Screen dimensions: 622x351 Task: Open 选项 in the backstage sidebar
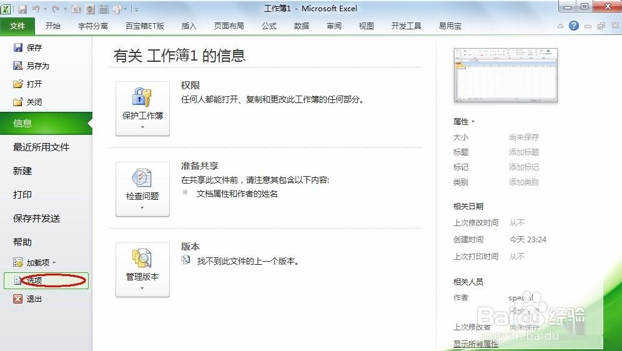click(46, 280)
